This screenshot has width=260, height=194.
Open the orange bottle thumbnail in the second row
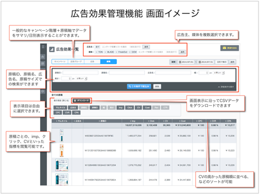point(61,150)
